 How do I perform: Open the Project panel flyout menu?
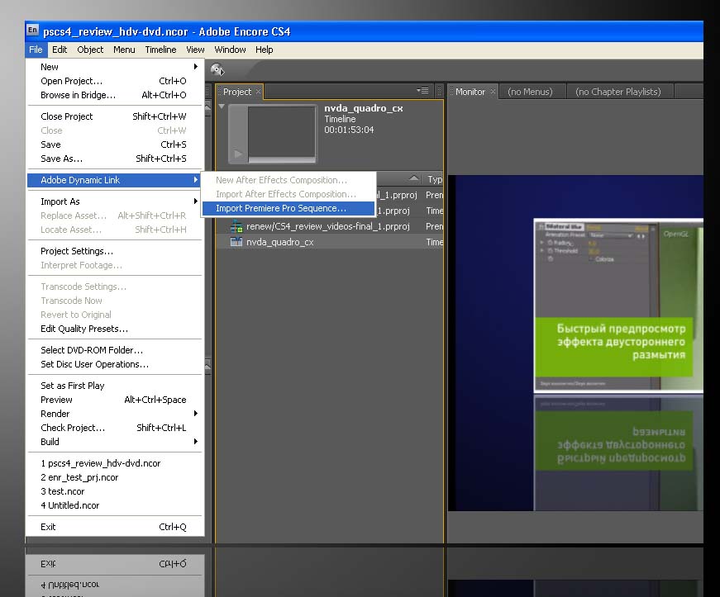[422, 91]
